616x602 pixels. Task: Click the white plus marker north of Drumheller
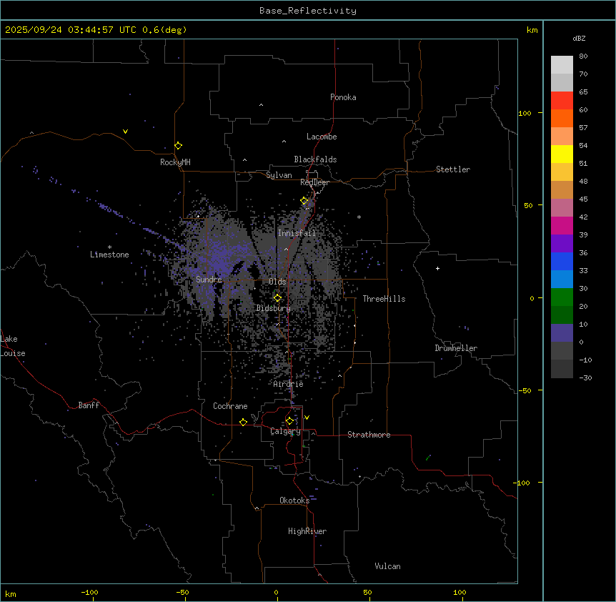click(x=438, y=268)
